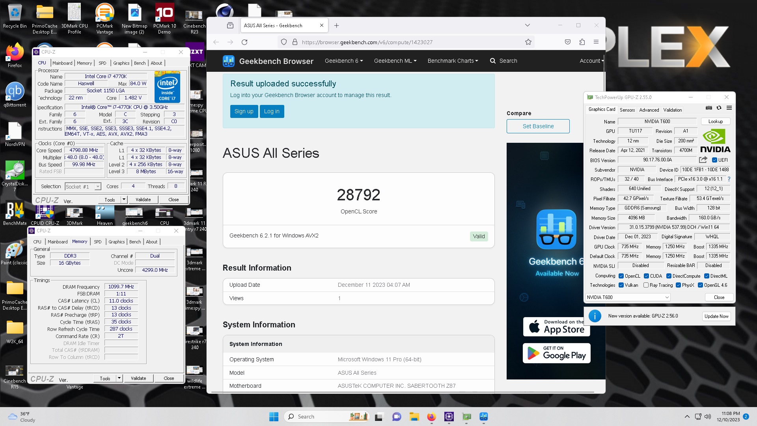Click Firefox back arrow
The height and width of the screenshot is (426, 757).
point(216,42)
